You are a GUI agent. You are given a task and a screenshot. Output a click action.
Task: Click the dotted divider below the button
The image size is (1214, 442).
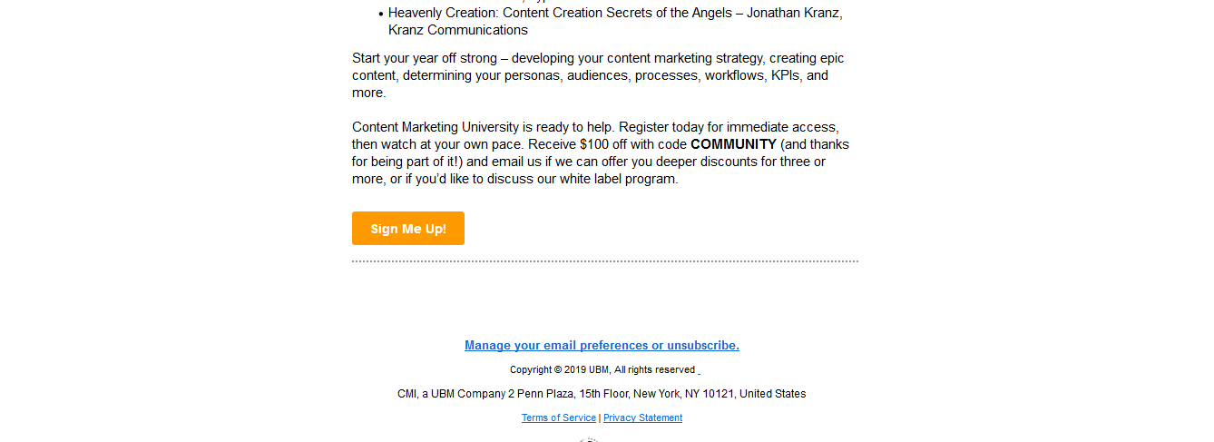[x=605, y=261]
